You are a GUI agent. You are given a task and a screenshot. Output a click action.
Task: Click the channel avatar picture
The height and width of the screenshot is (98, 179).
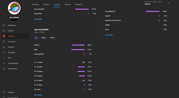[x=14, y=8]
